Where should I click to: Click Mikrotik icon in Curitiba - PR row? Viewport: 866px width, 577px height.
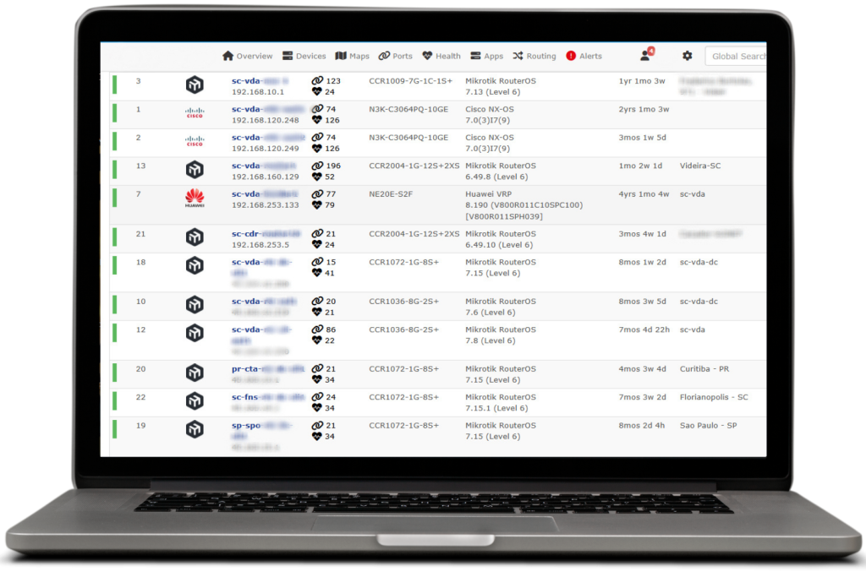click(x=195, y=373)
